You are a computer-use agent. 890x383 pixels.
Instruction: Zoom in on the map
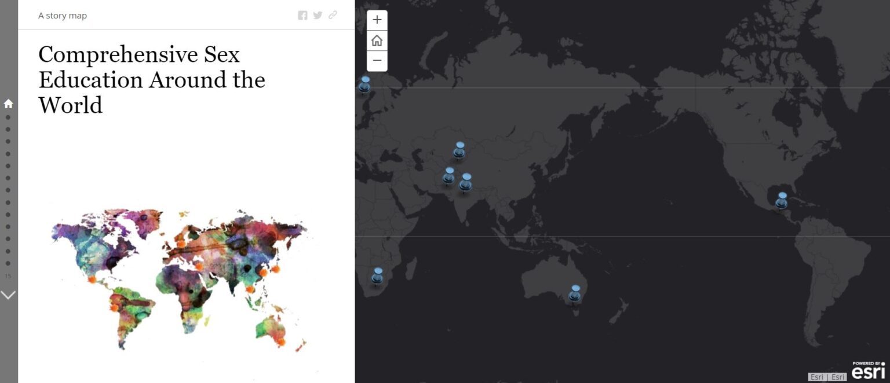click(x=377, y=20)
